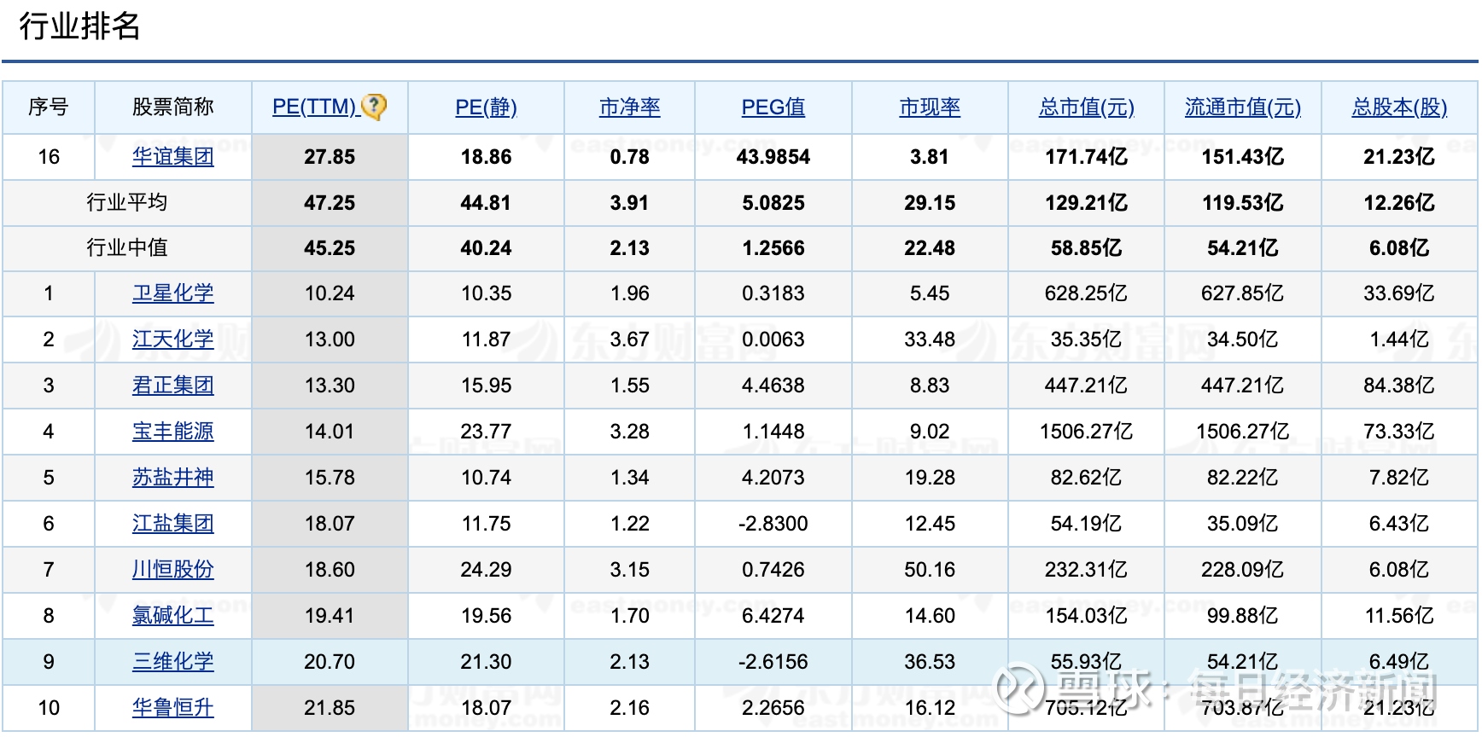Click 江天化学 PEG value 0.0063
Screen dimensions: 1482x737
(x=773, y=339)
